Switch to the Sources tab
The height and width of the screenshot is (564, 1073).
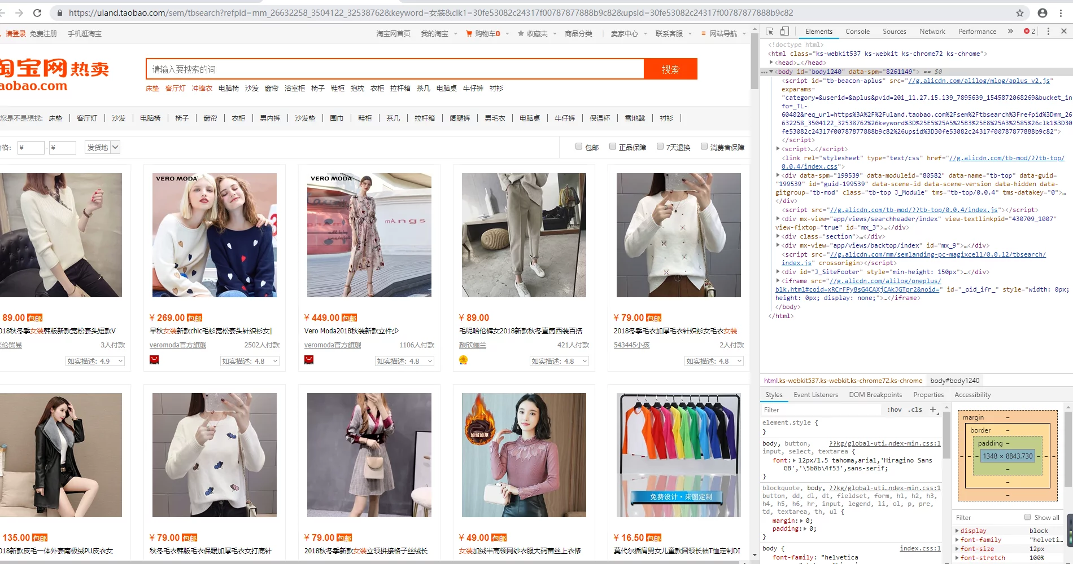(894, 32)
